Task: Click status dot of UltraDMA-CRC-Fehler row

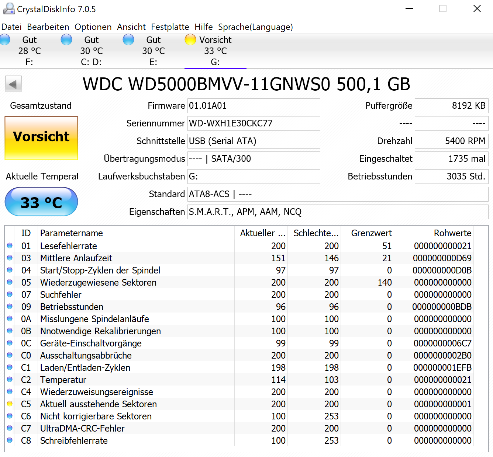Action: click(x=10, y=428)
